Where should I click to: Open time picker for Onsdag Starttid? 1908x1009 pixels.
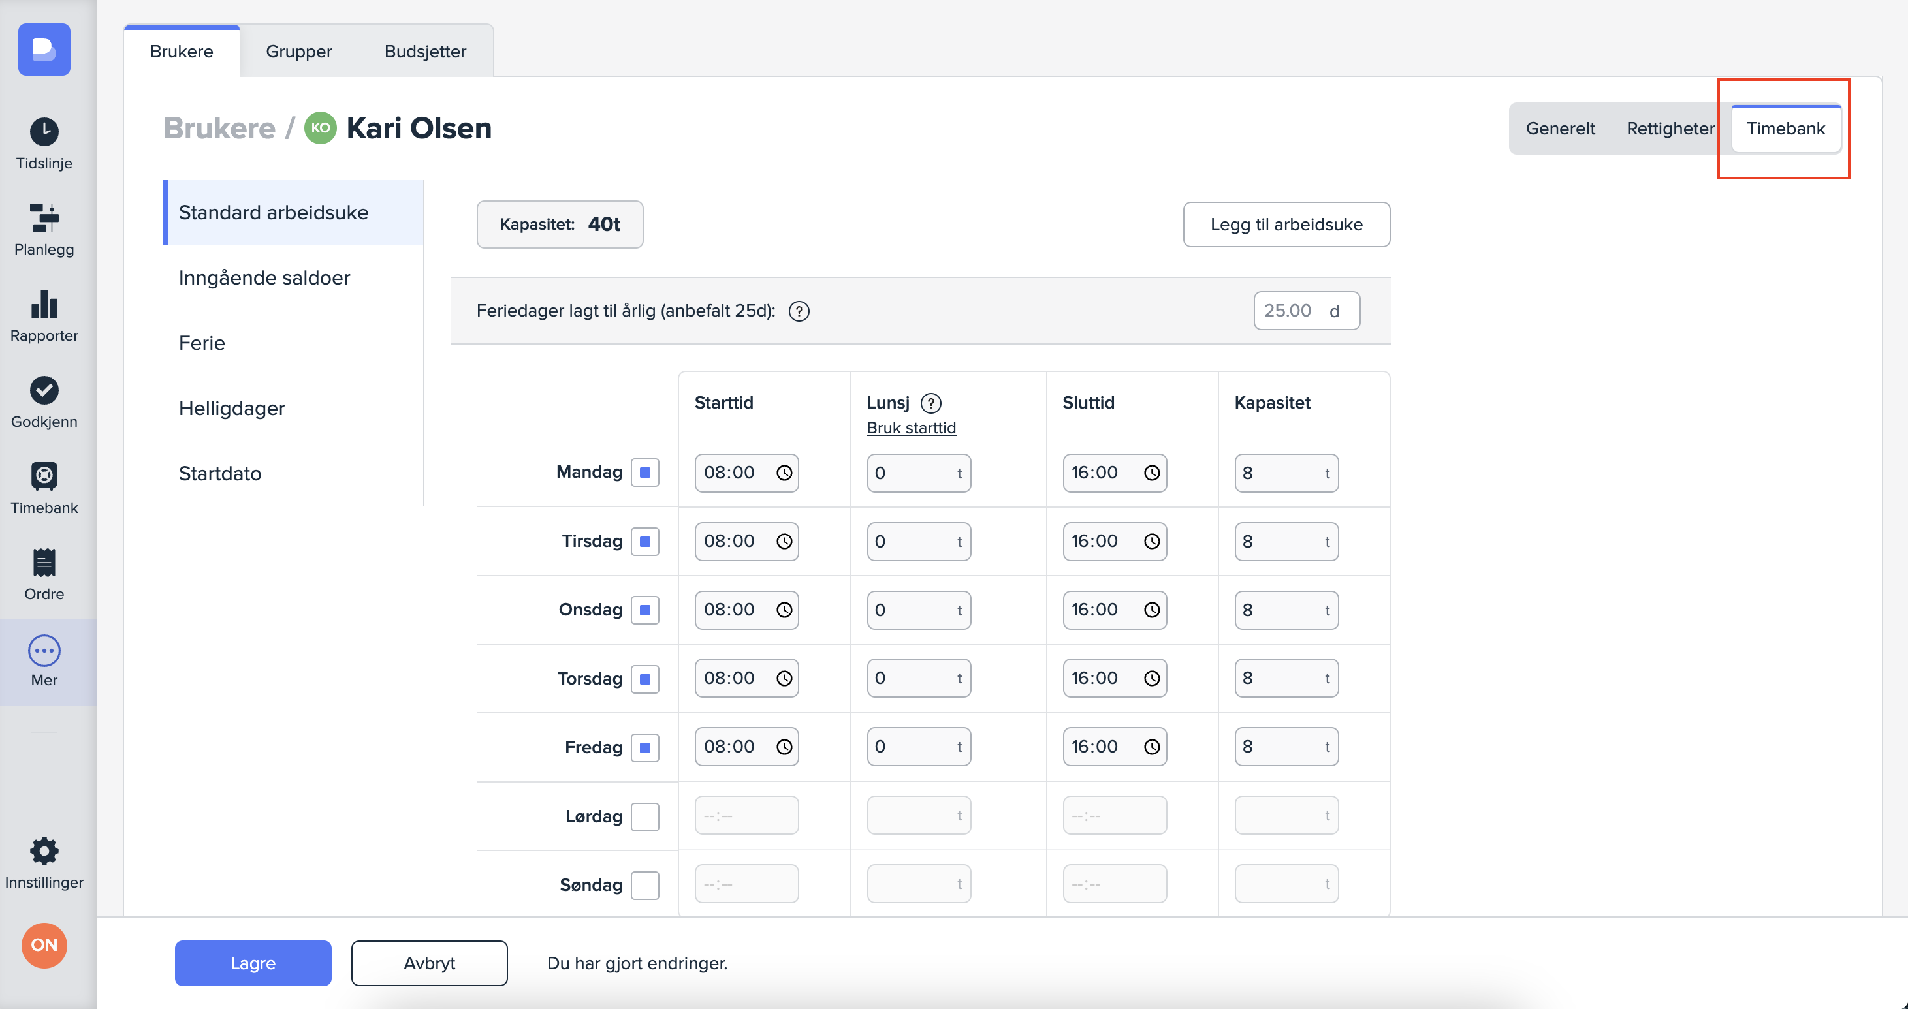(x=784, y=610)
